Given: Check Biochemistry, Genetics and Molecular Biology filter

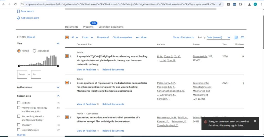Looking at the screenshot, I should pyautogui.click(x=19, y=116).
